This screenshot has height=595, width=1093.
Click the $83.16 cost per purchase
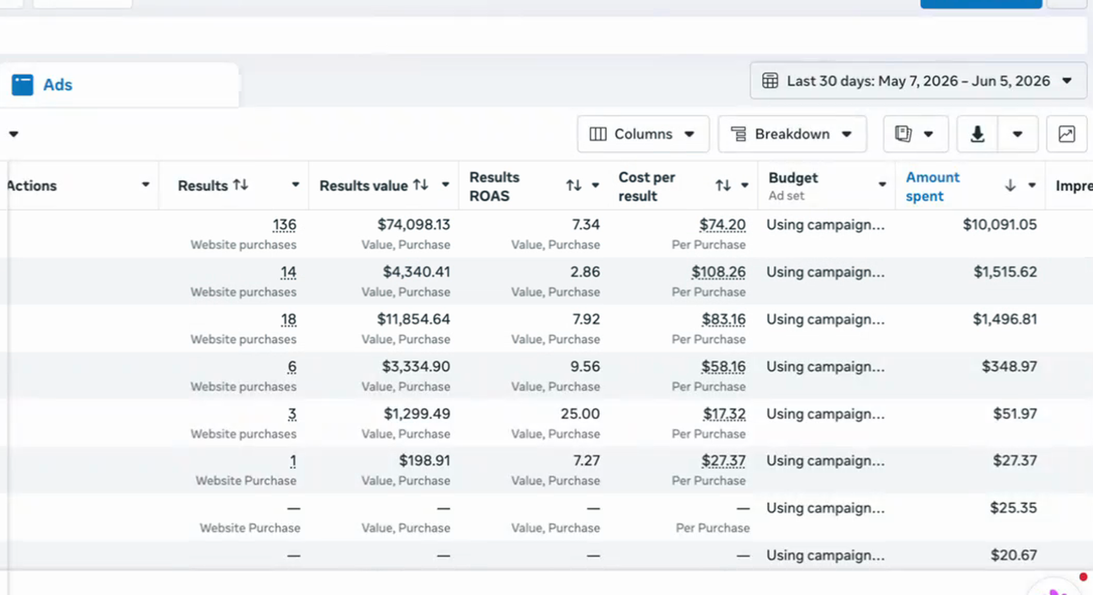(x=723, y=319)
